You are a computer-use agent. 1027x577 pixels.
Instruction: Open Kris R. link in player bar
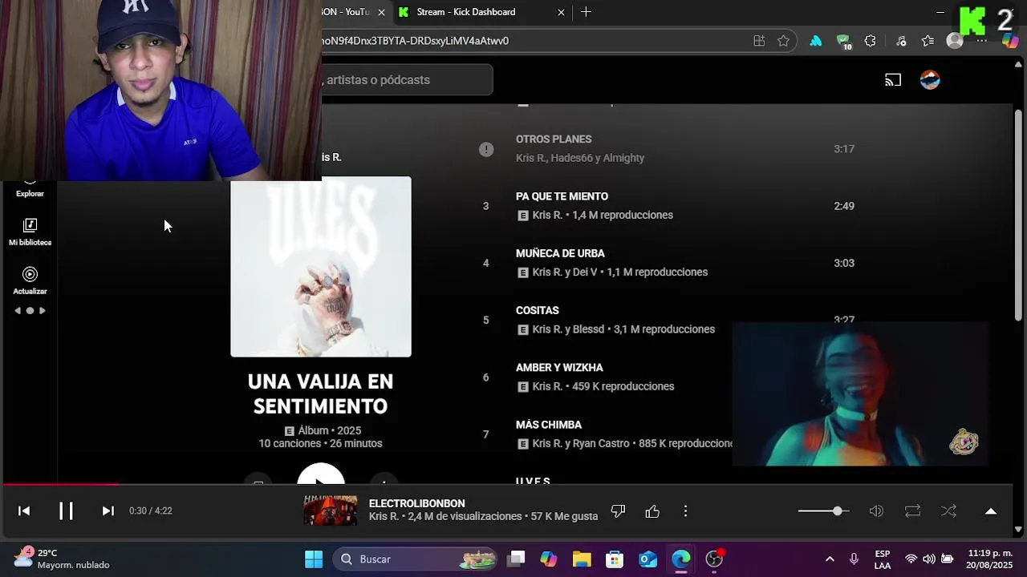tap(384, 517)
